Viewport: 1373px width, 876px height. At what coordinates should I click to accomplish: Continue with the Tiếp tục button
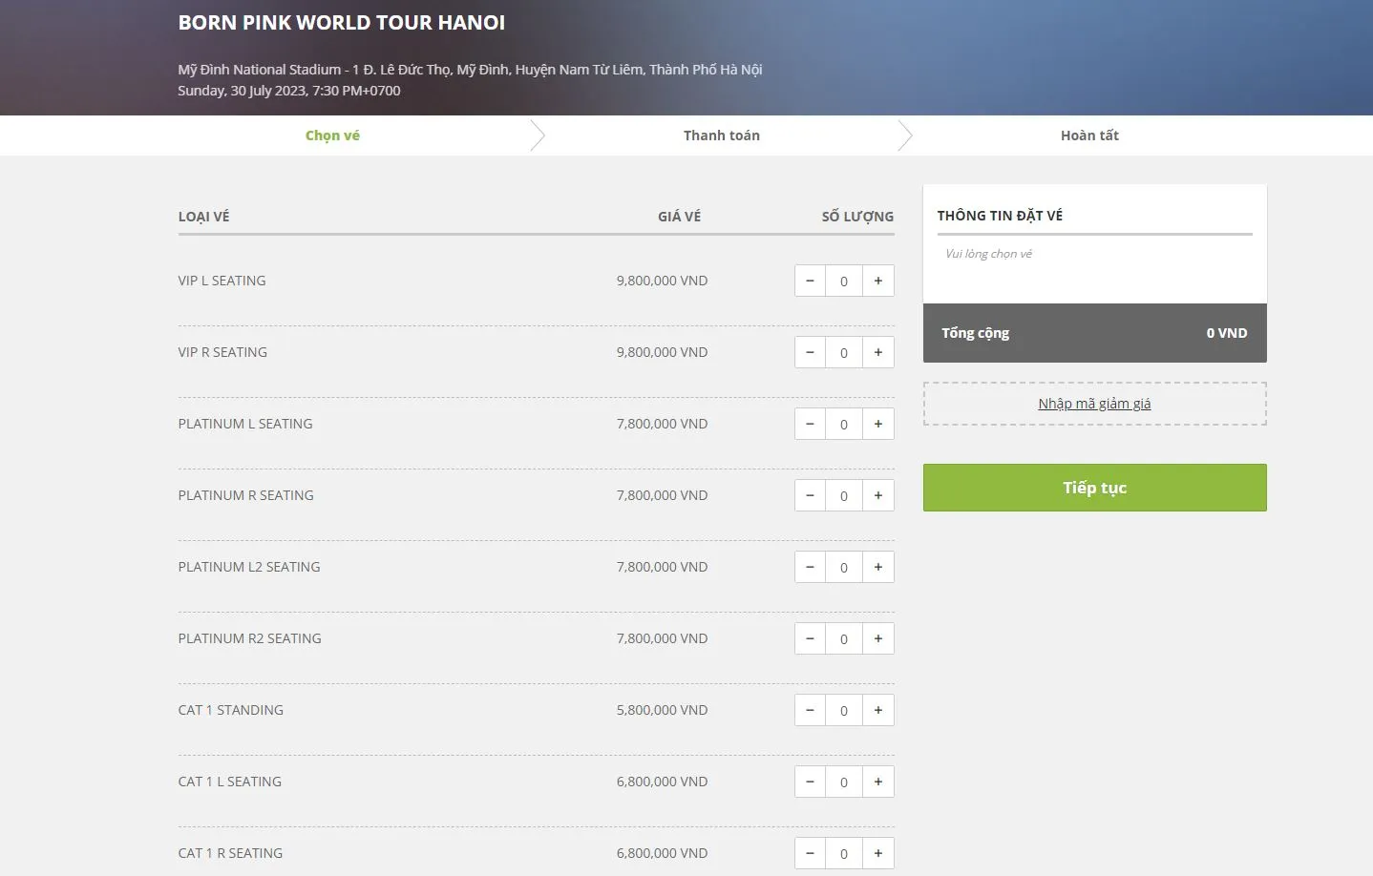coord(1094,488)
